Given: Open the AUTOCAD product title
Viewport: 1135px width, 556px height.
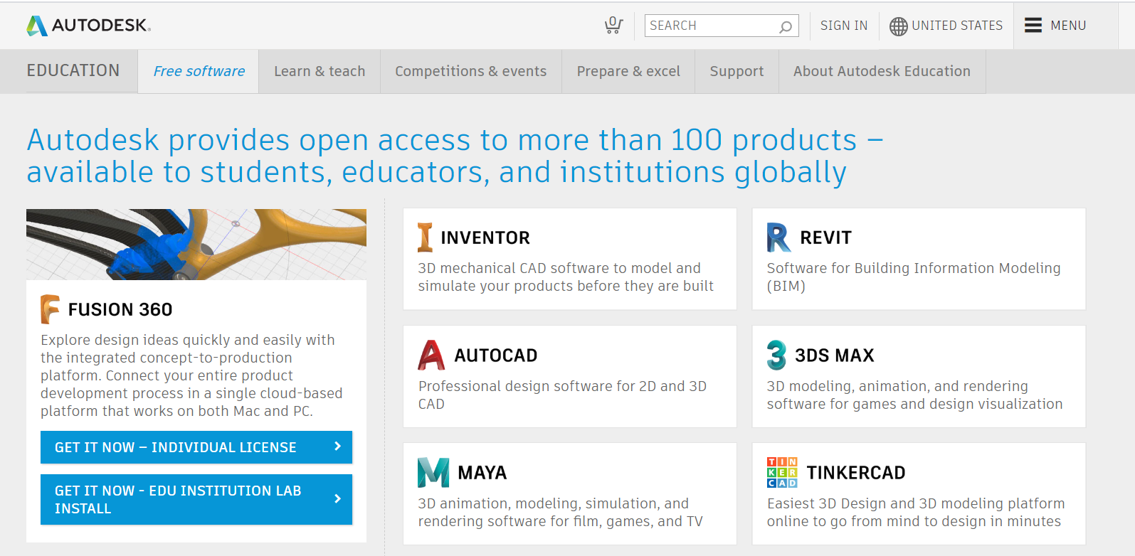Looking at the screenshot, I should tap(496, 355).
